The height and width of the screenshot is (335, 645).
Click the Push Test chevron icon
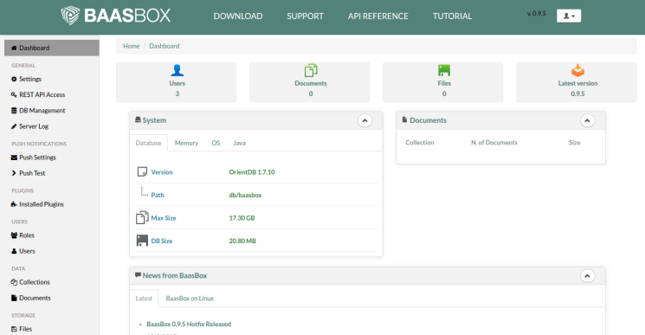(x=14, y=173)
